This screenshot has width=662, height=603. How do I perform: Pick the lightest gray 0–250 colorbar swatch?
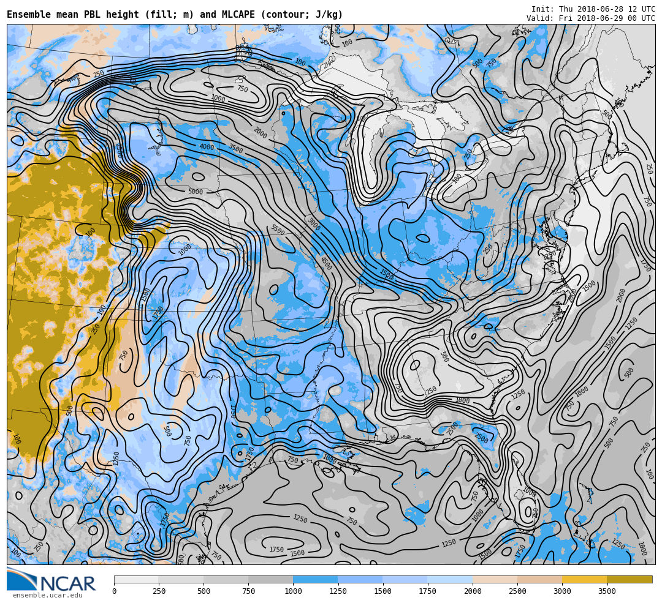tap(136, 579)
